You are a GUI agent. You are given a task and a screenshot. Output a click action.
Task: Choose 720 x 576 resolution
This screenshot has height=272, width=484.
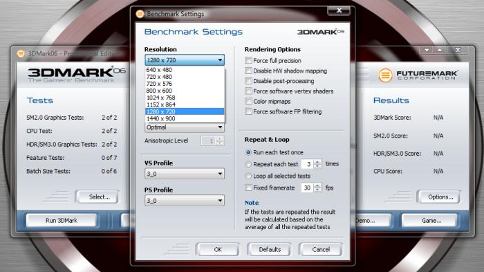click(185, 84)
